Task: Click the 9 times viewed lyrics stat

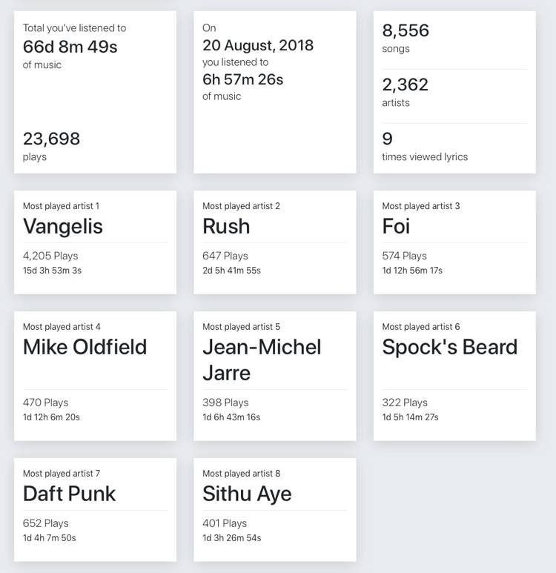Action: [x=425, y=146]
